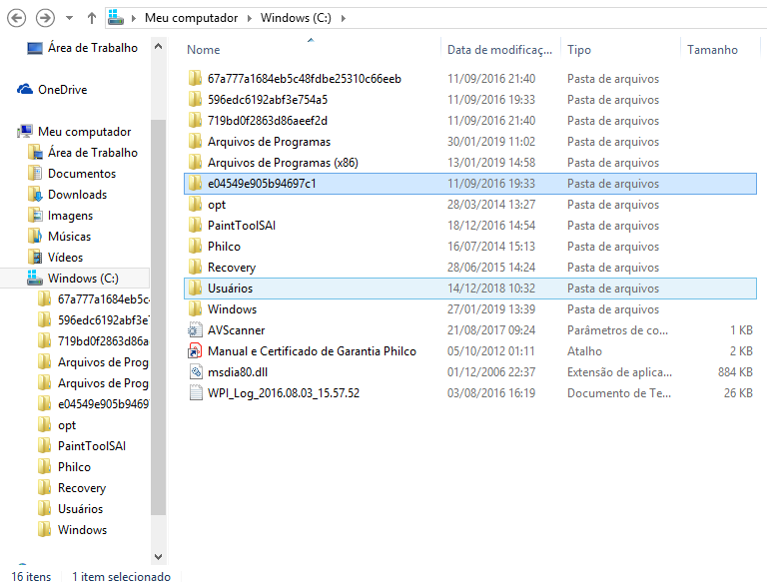Select e04549e905b9469 folder in the navigation tree
The width and height of the screenshot is (767, 585).
click(x=103, y=404)
